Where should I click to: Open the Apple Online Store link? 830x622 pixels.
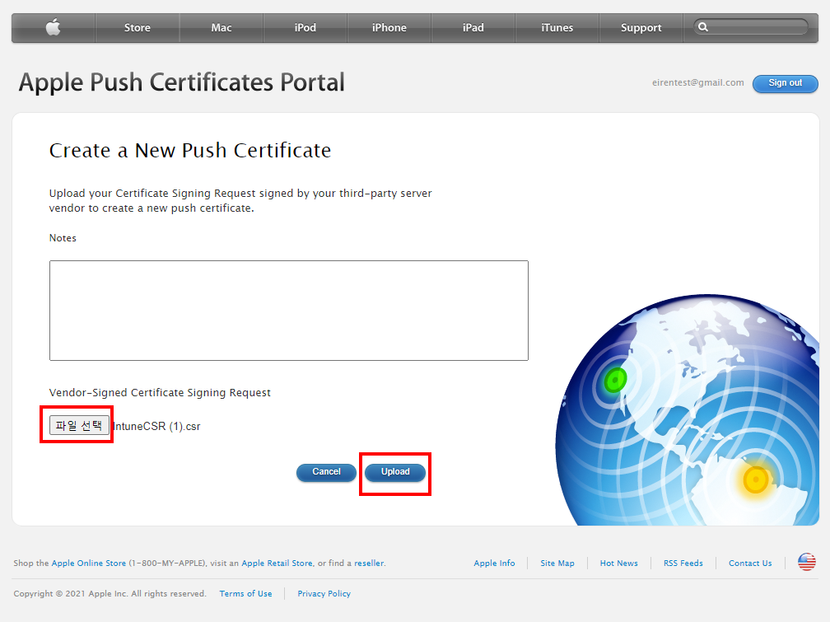(88, 564)
